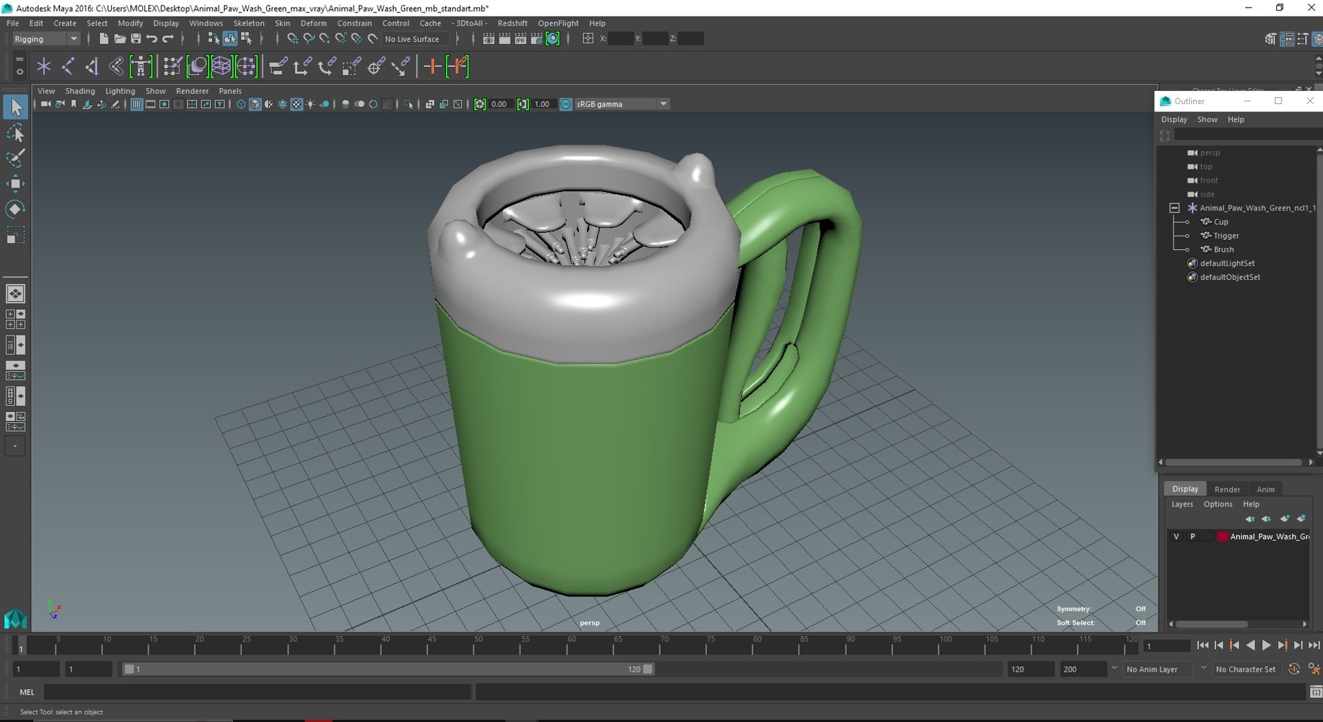Click the Undo arrow icon
1323x722 pixels.
[x=152, y=39]
